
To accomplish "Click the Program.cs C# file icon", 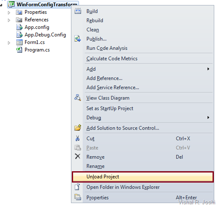I will pos(19,50).
